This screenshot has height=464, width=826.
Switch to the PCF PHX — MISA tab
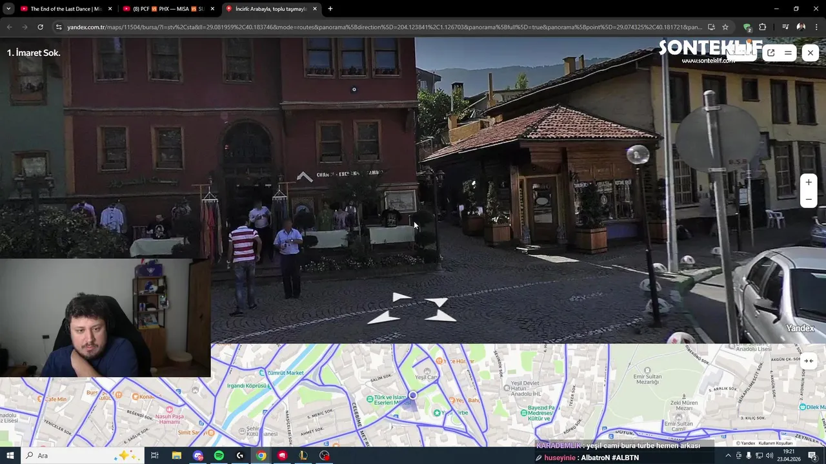pos(168,9)
